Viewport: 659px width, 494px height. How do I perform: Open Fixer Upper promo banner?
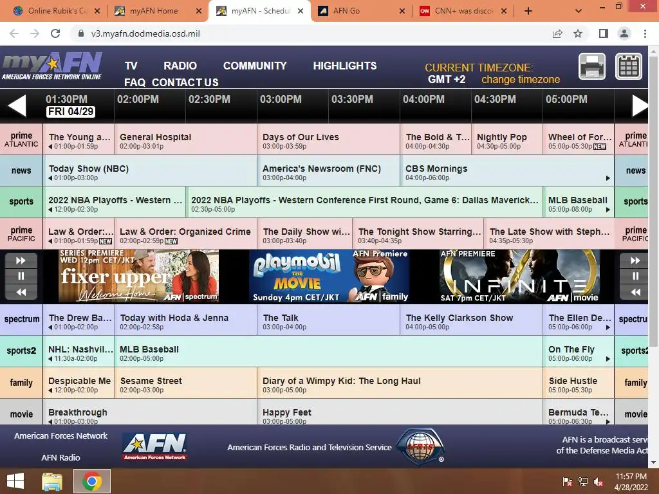pyautogui.click(x=139, y=276)
